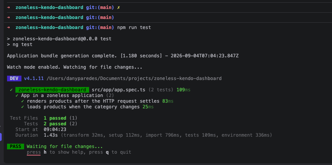Click the red prompt arrow before 'npm run test'
Screen dimensions: 332x165
pyautogui.click(x=8, y=27)
